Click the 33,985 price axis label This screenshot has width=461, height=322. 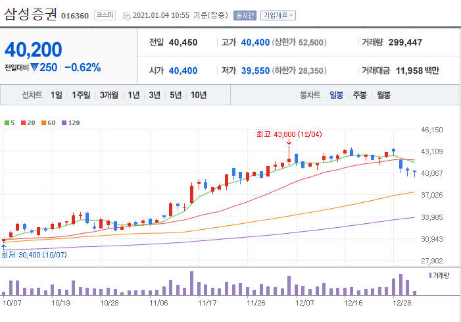(432, 217)
